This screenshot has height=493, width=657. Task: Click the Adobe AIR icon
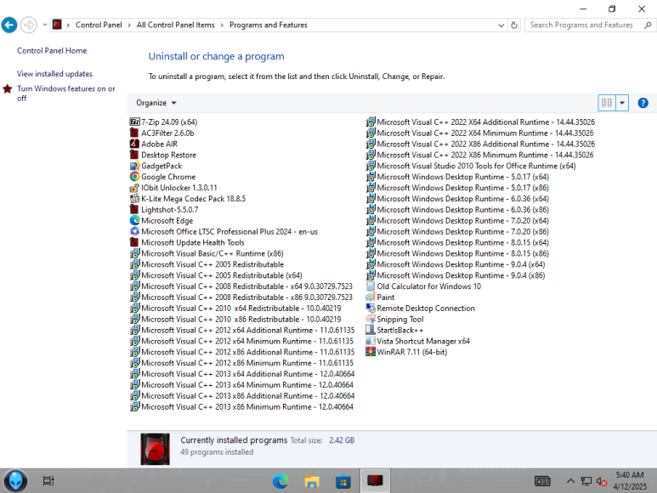(134, 144)
